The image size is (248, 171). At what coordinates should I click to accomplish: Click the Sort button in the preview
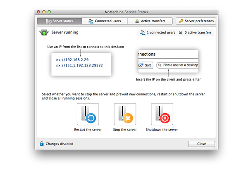(x=145, y=65)
